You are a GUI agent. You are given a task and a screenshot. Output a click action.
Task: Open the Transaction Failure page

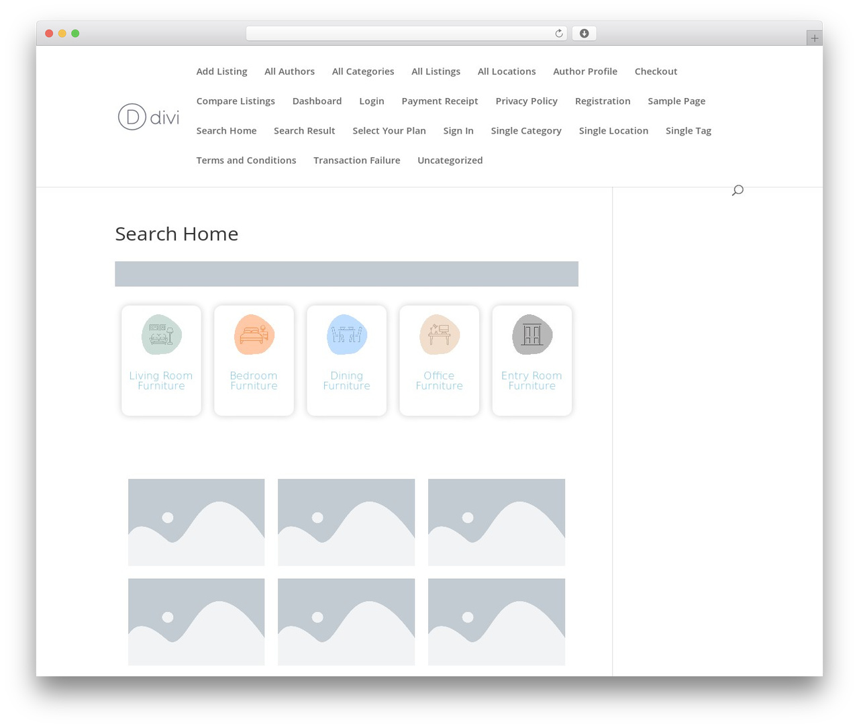coord(356,160)
